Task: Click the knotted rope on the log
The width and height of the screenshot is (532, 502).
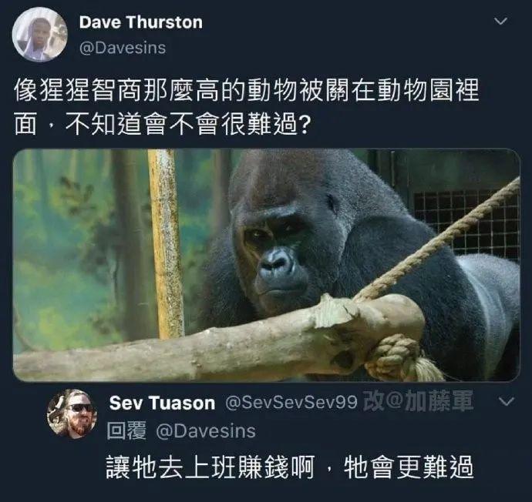Action: 397,357
